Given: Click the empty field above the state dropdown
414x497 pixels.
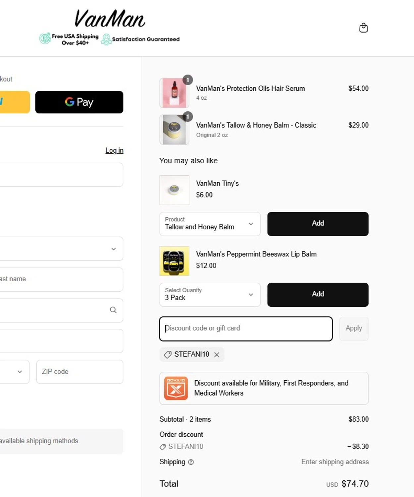Looking at the screenshot, I should point(62,341).
